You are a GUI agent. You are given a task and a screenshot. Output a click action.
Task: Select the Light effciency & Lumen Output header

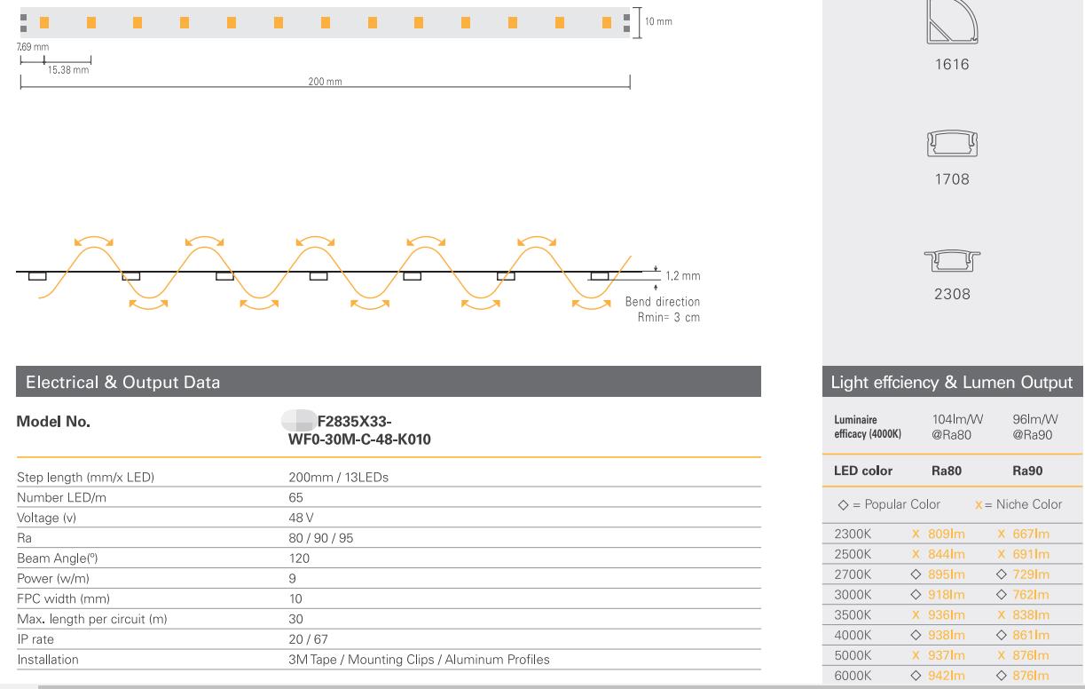[x=950, y=382]
